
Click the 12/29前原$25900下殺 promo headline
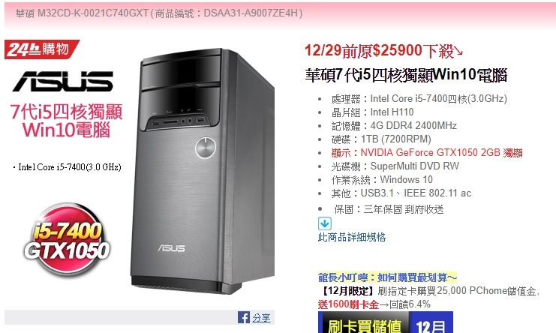click(384, 51)
